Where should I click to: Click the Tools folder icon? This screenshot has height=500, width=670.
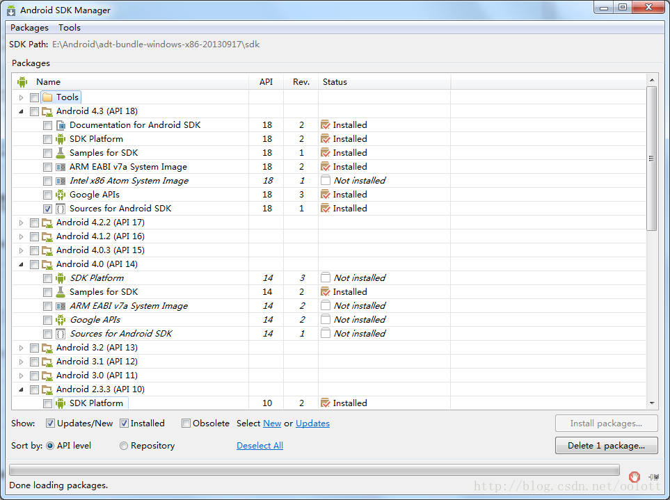pyautogui.click(x=47, y=97)
